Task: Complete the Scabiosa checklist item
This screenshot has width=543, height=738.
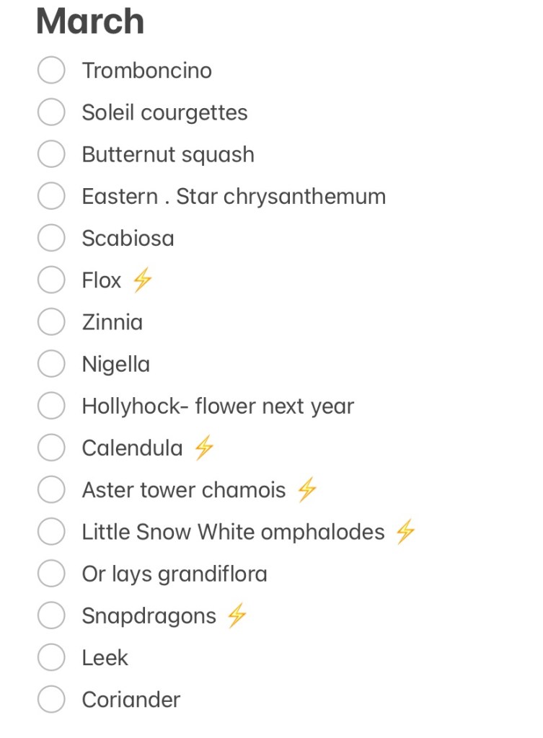Action: coord(51,238)
